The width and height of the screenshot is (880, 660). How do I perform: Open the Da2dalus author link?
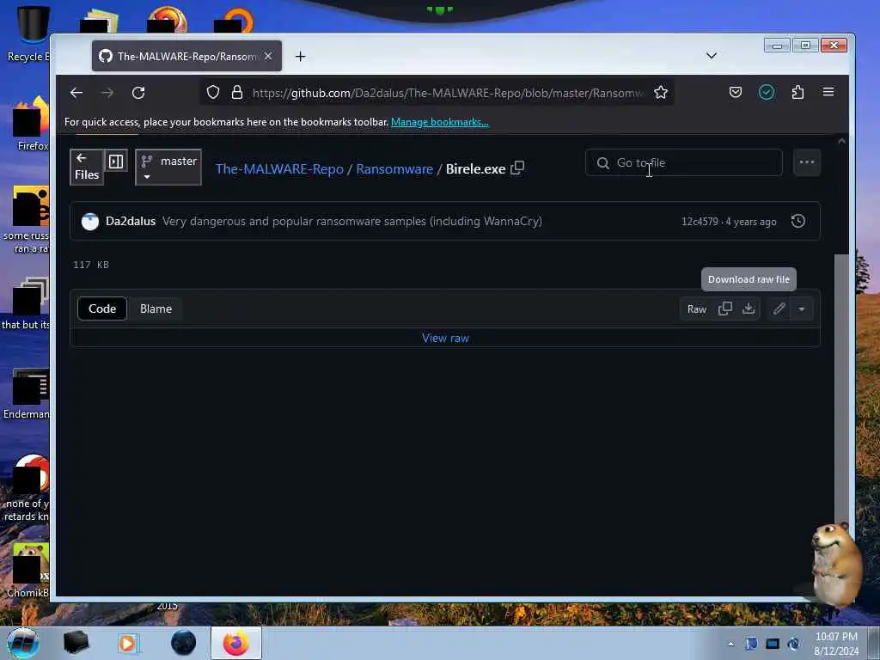131,221
